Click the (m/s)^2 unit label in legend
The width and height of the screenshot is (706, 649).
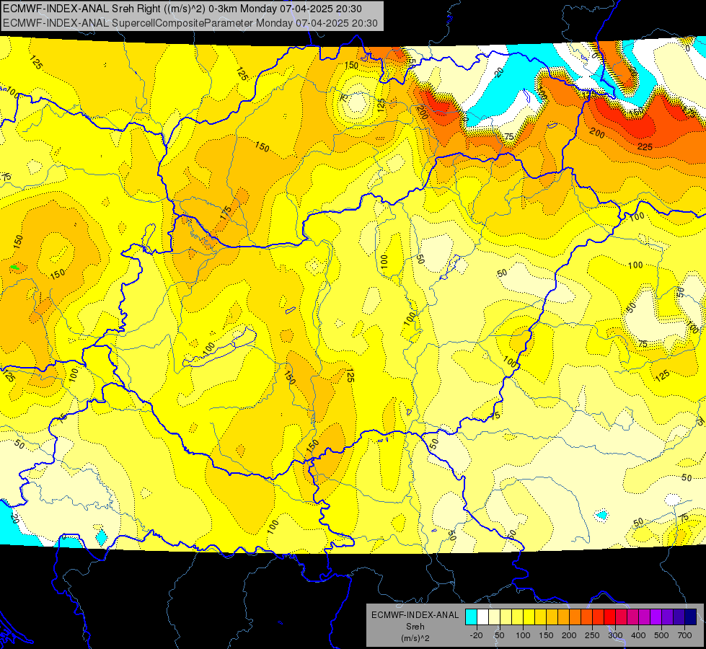coord(415,638)
